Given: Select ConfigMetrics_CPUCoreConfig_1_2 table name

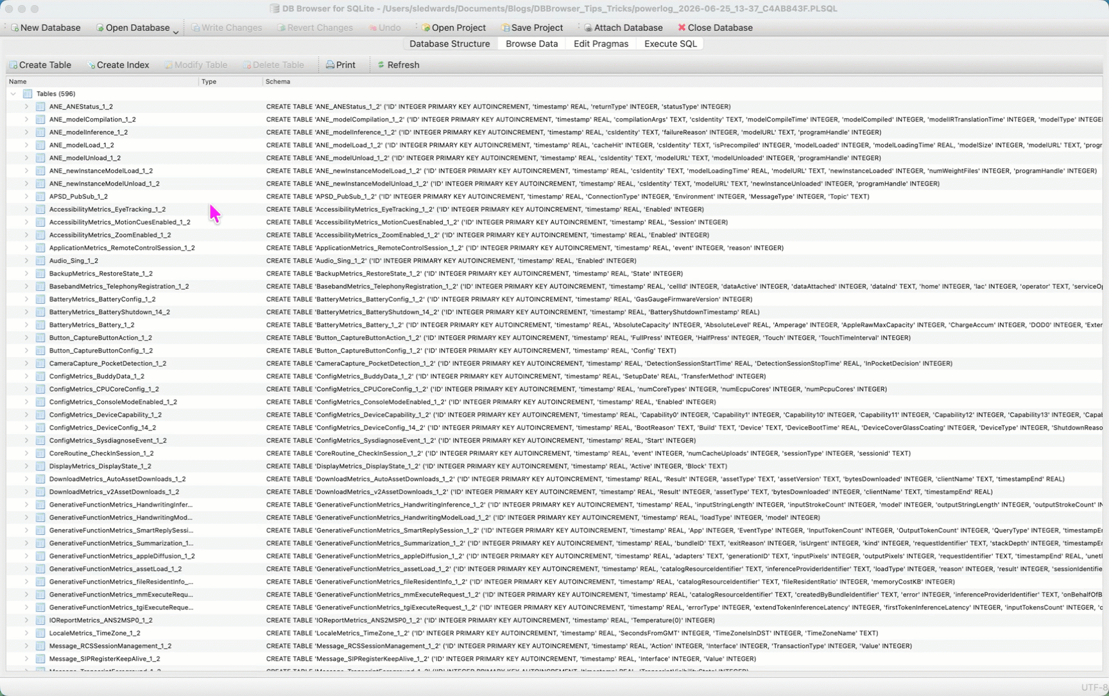Looking at the screenshot, I should pyautogui.click(x=104, y=389).
